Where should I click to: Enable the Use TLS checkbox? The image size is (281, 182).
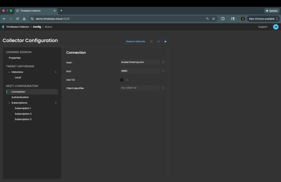122,80
